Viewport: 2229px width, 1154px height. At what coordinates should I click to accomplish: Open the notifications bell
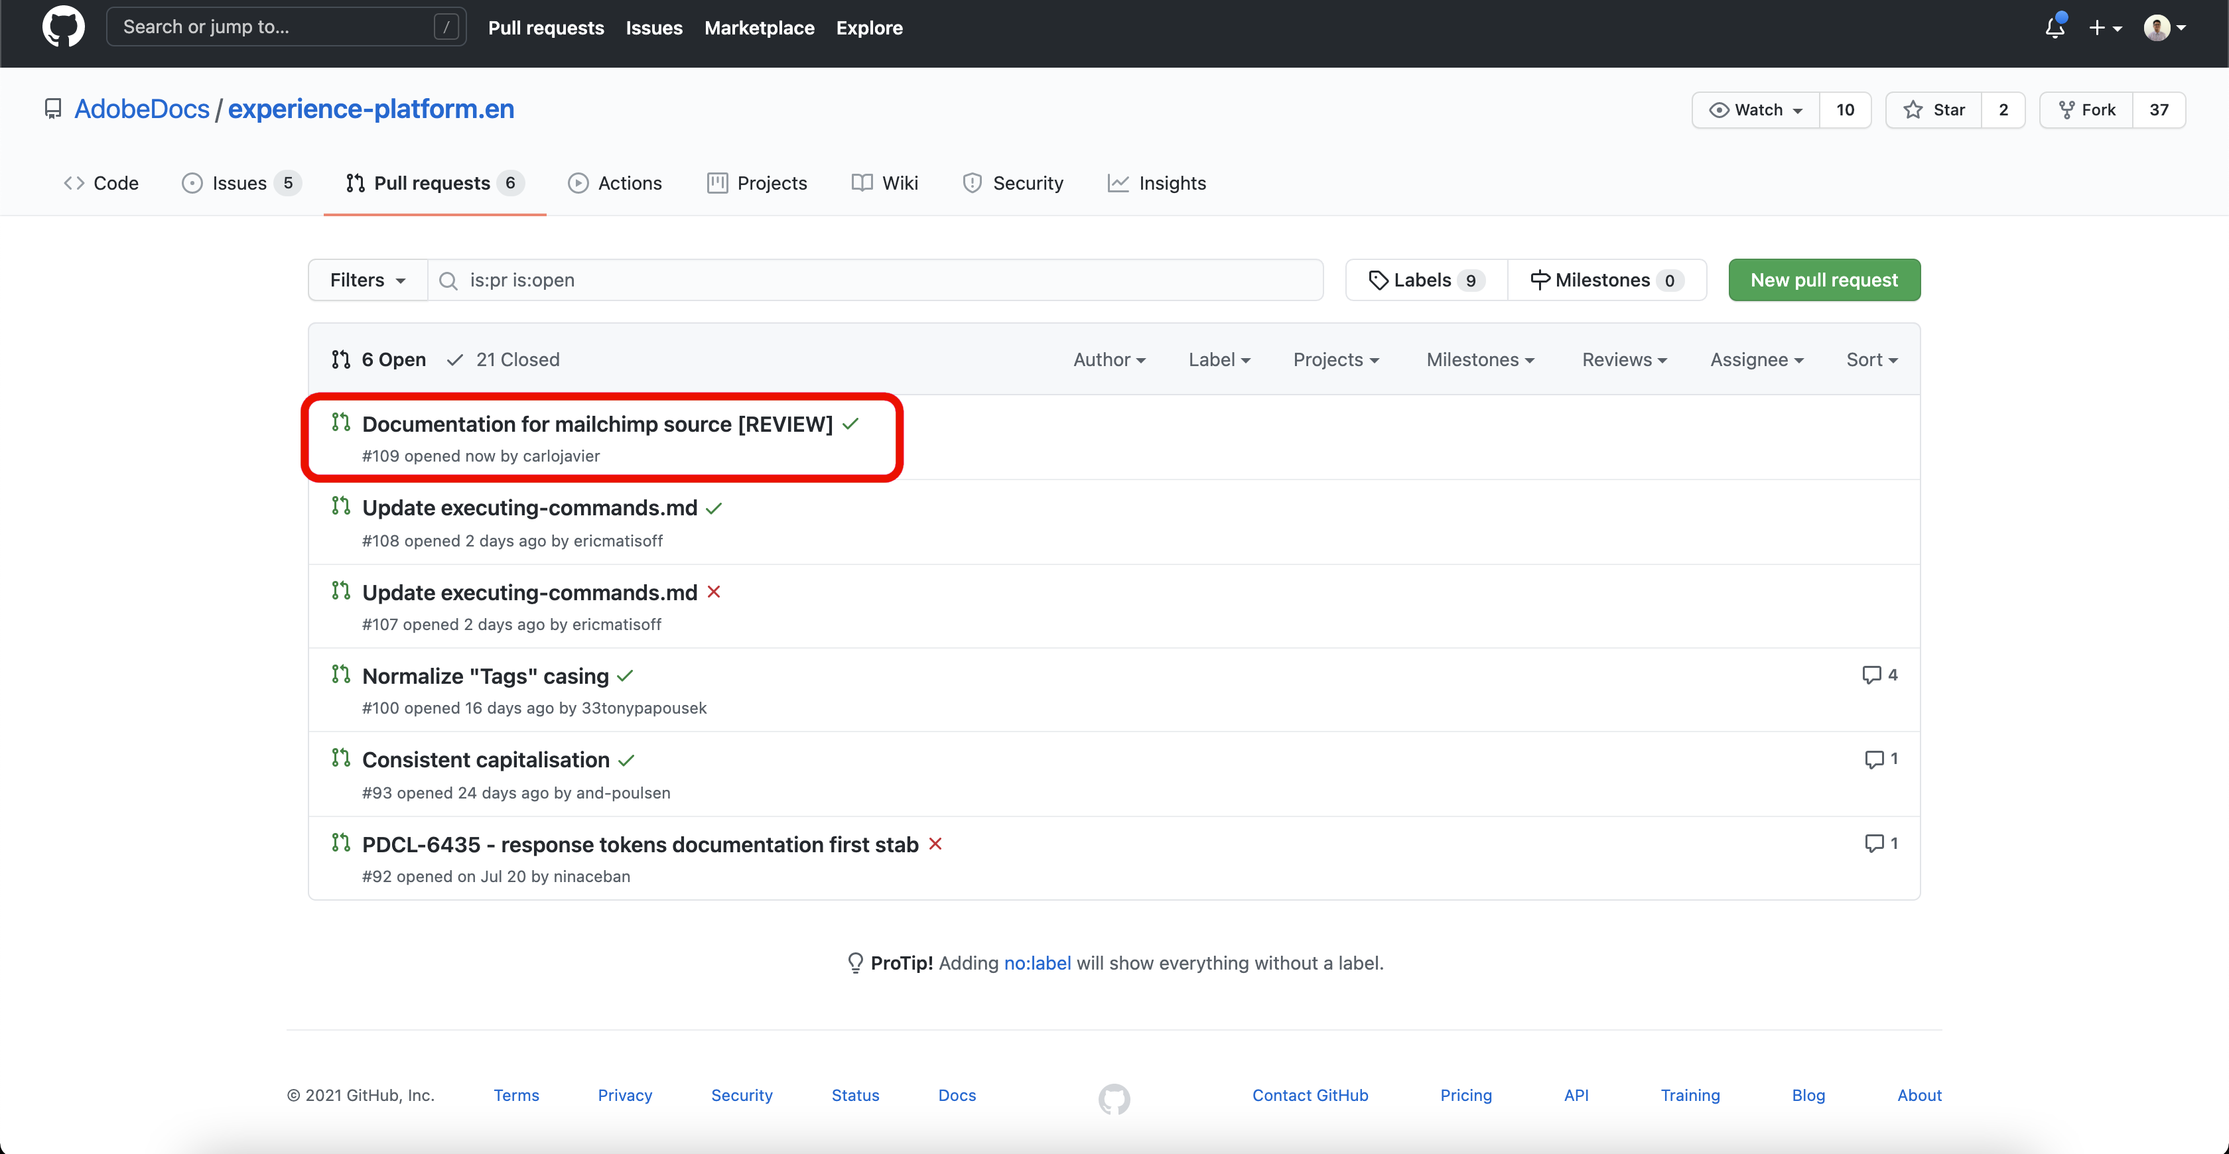[2055, 28]
